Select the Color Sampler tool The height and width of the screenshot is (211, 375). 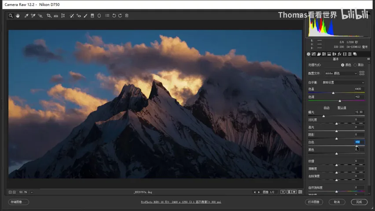tap(33, 15)
